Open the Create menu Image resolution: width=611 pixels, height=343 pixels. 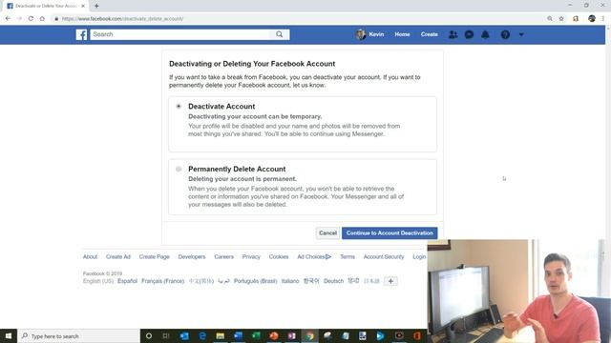point(429,34)
